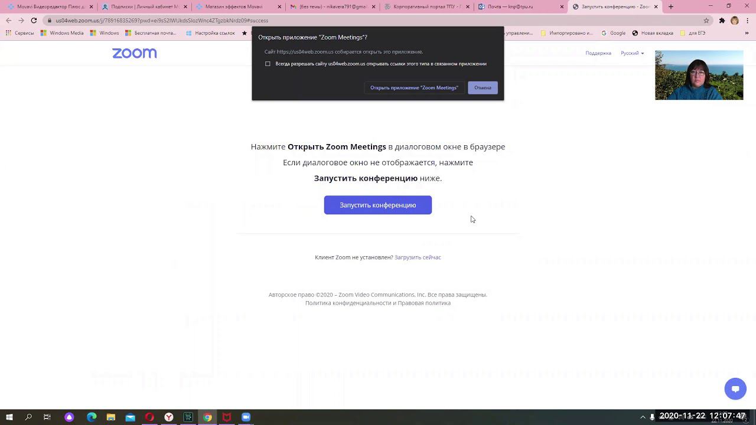
Task: Open Google Chrome taskbar icon
Action: 207,417
